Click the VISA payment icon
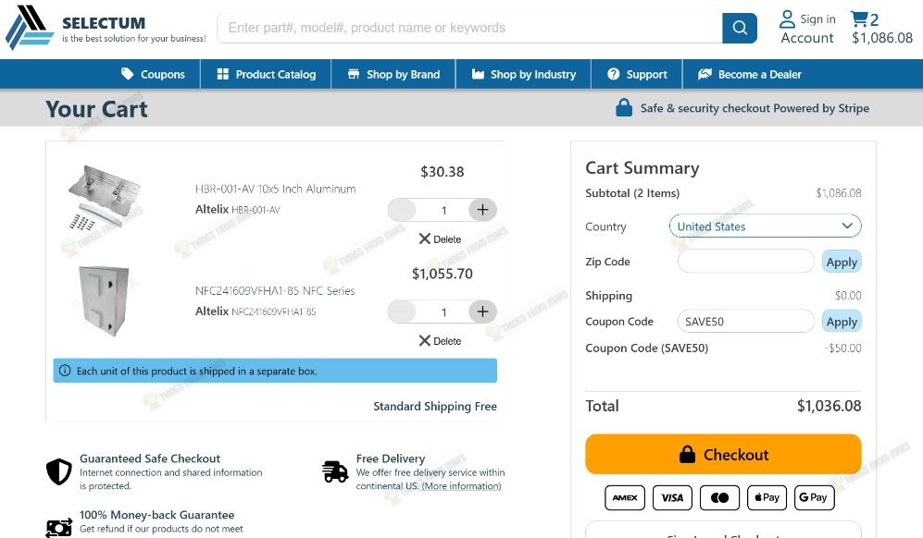 click(x=672, y=497)
